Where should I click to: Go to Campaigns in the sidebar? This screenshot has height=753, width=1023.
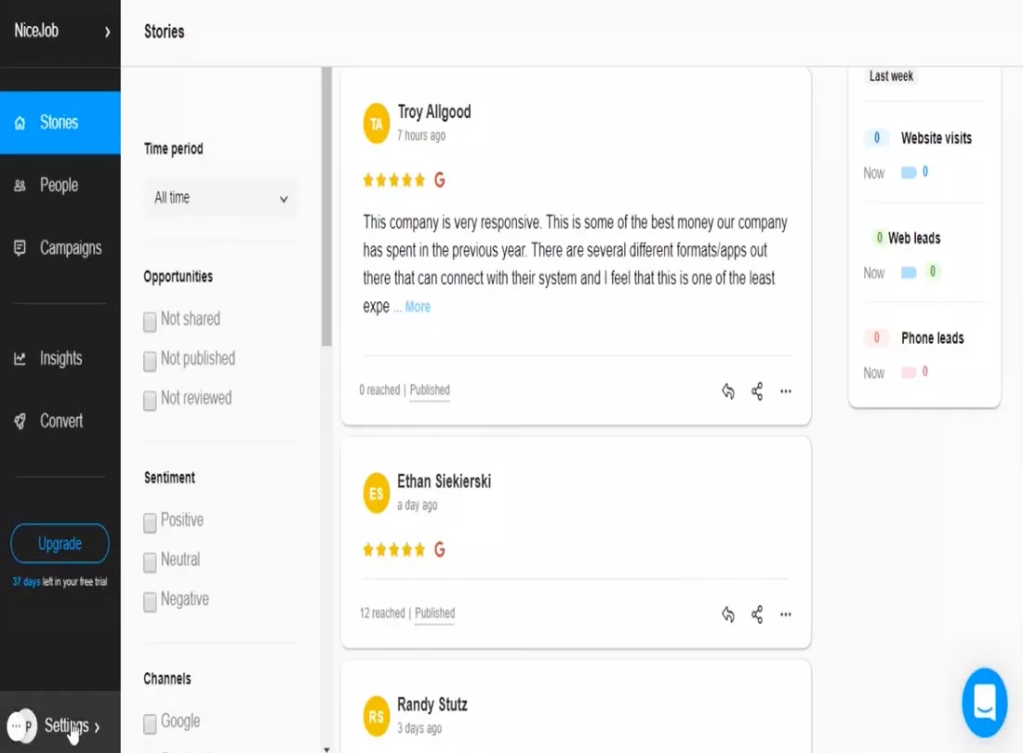(x=70, y=248)
